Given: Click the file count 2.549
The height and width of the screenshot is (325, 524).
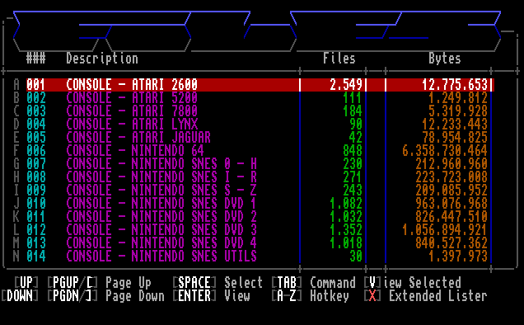Looking at the screenshot, I should coord(346,85).
